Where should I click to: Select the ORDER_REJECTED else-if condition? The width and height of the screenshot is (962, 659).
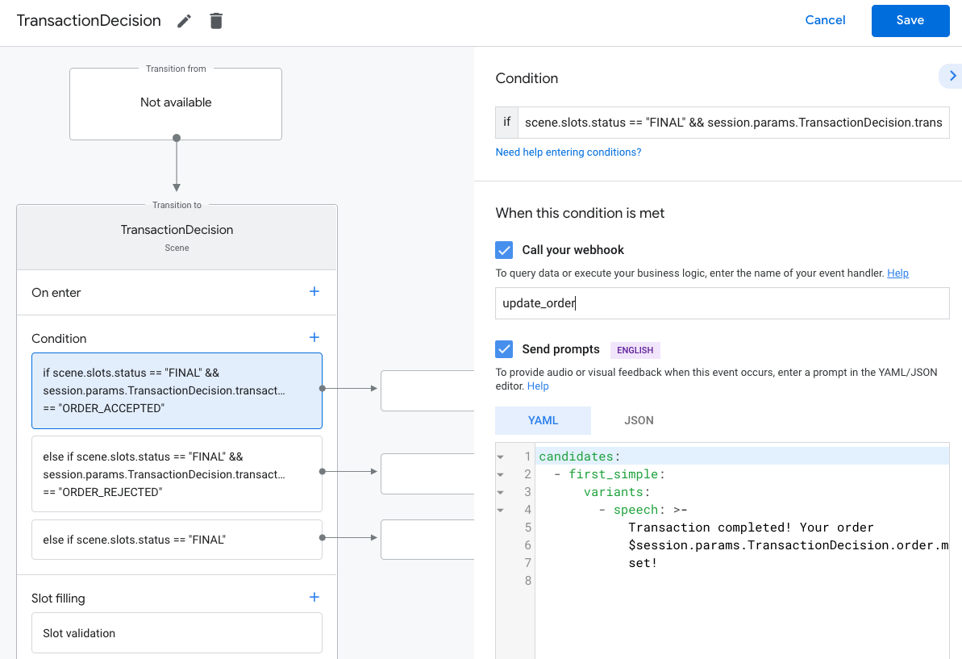tap(177, 474)
